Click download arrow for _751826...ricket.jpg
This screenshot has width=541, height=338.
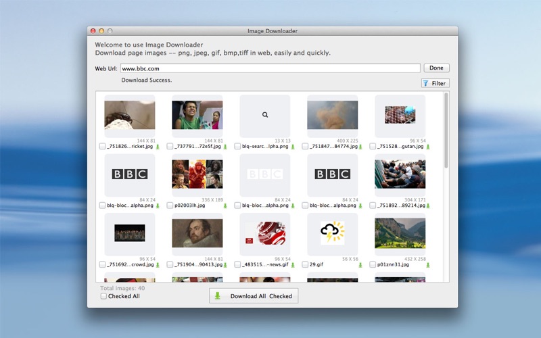pyautogui.click(x=158, y=147)
